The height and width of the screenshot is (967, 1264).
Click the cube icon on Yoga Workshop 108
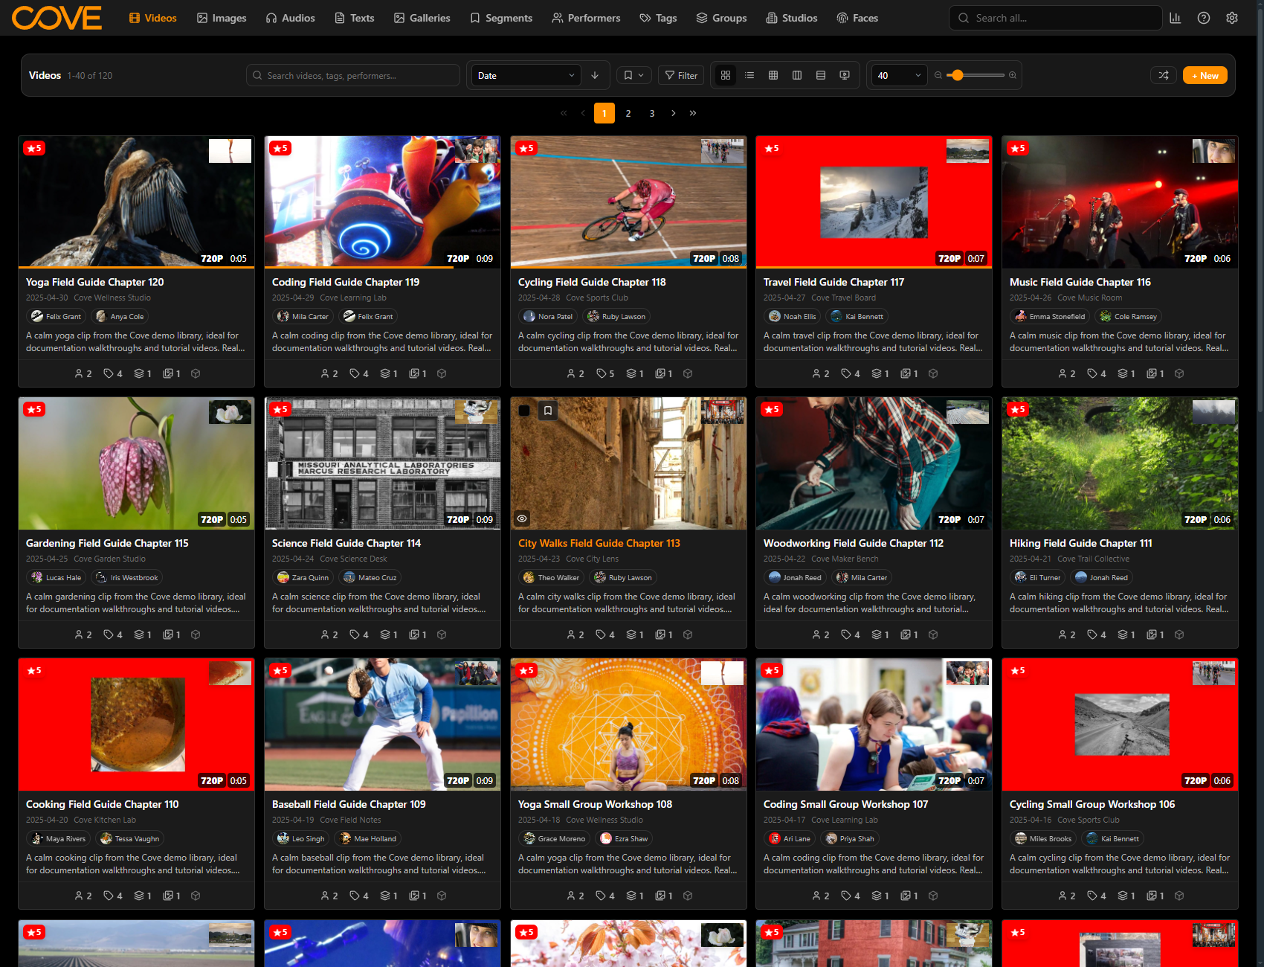(x=688, y=896)
